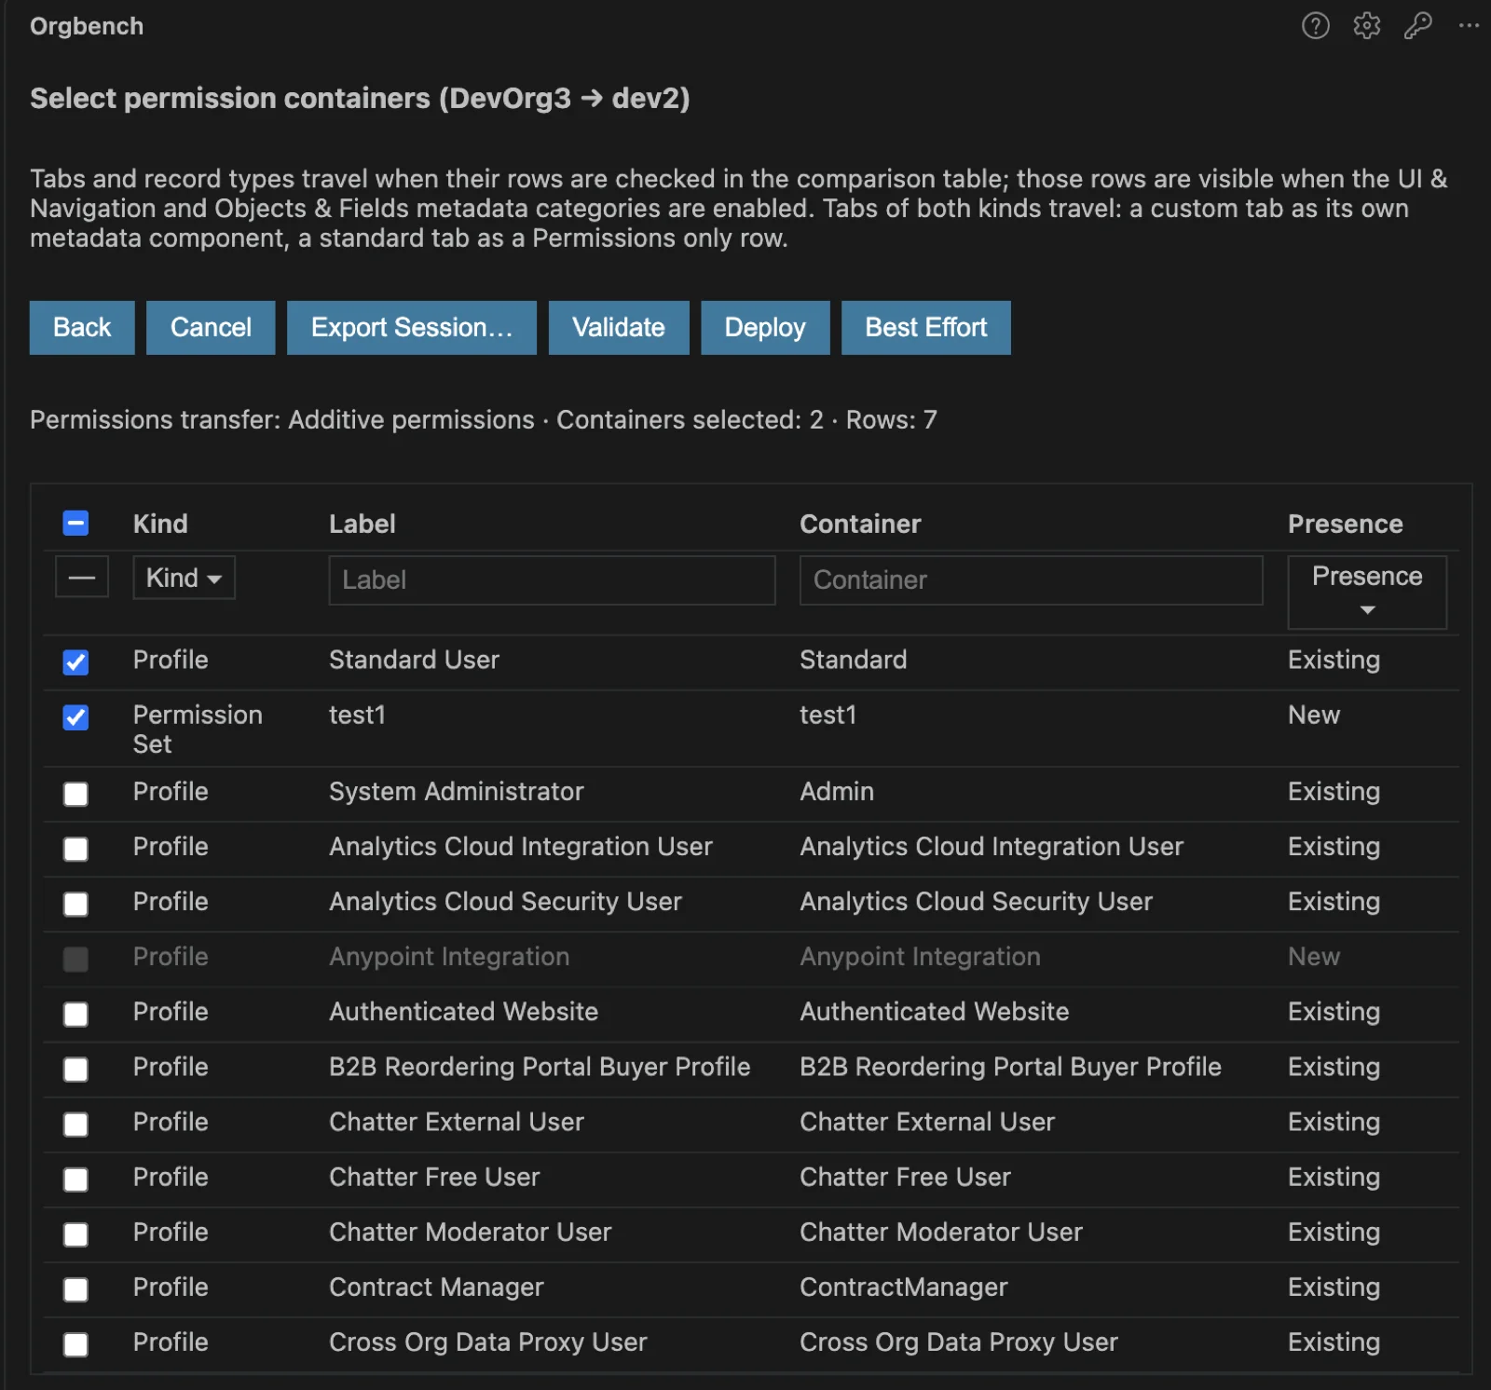Uncheck the Standard User profile row
Image resolution: width=1491 pixels, height=1390 pixels.
point(75,662)
